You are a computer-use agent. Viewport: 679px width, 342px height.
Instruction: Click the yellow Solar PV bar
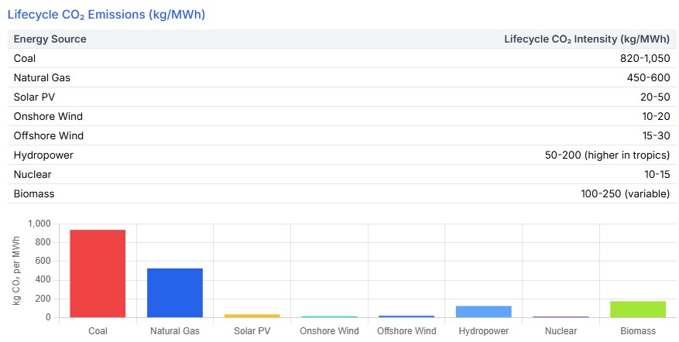point(252,316)
